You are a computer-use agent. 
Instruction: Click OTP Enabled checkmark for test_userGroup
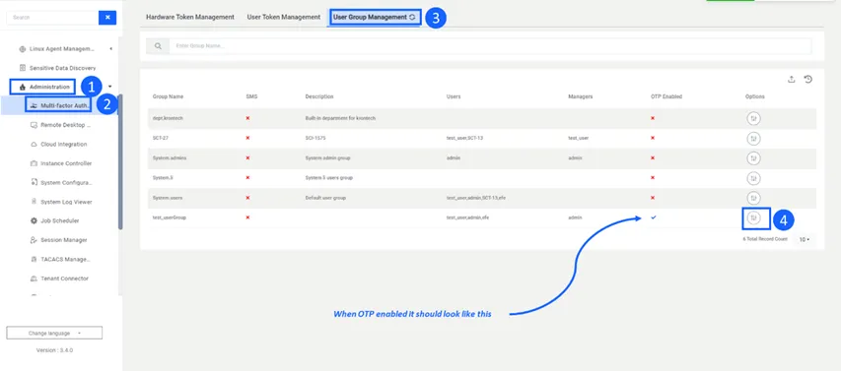(x=654, y=217)
